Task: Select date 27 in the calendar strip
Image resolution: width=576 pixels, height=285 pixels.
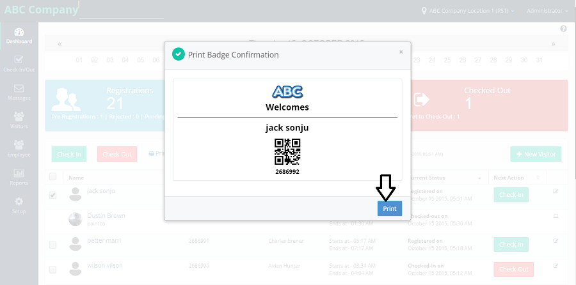Action: (477, 60)
